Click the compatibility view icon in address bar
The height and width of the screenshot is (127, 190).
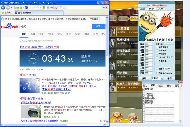click(44, 8)
